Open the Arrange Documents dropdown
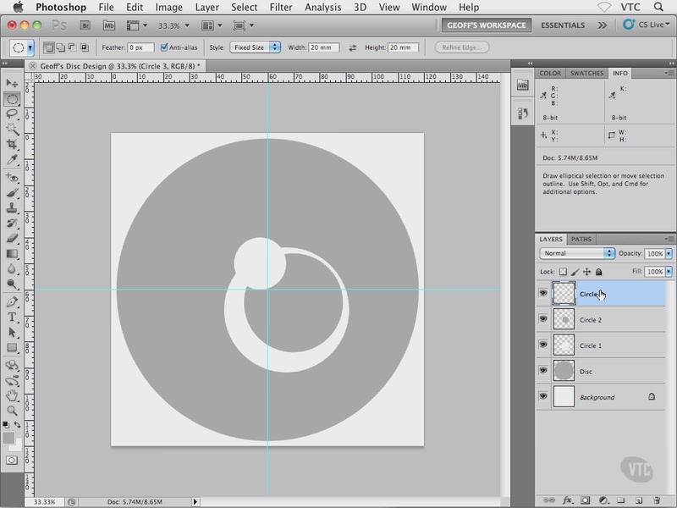 pos(212,25)
